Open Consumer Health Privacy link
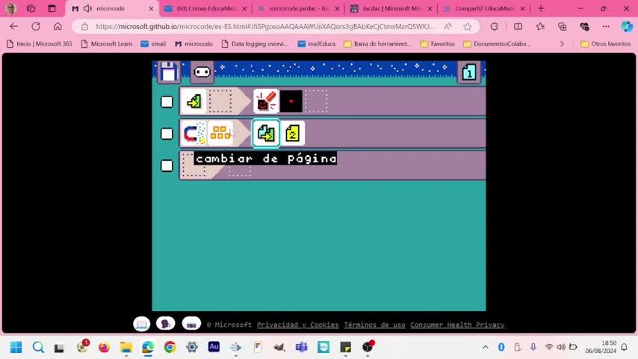Screen dimensions: 638x359 pyautogui.click(x=457, y=325)
